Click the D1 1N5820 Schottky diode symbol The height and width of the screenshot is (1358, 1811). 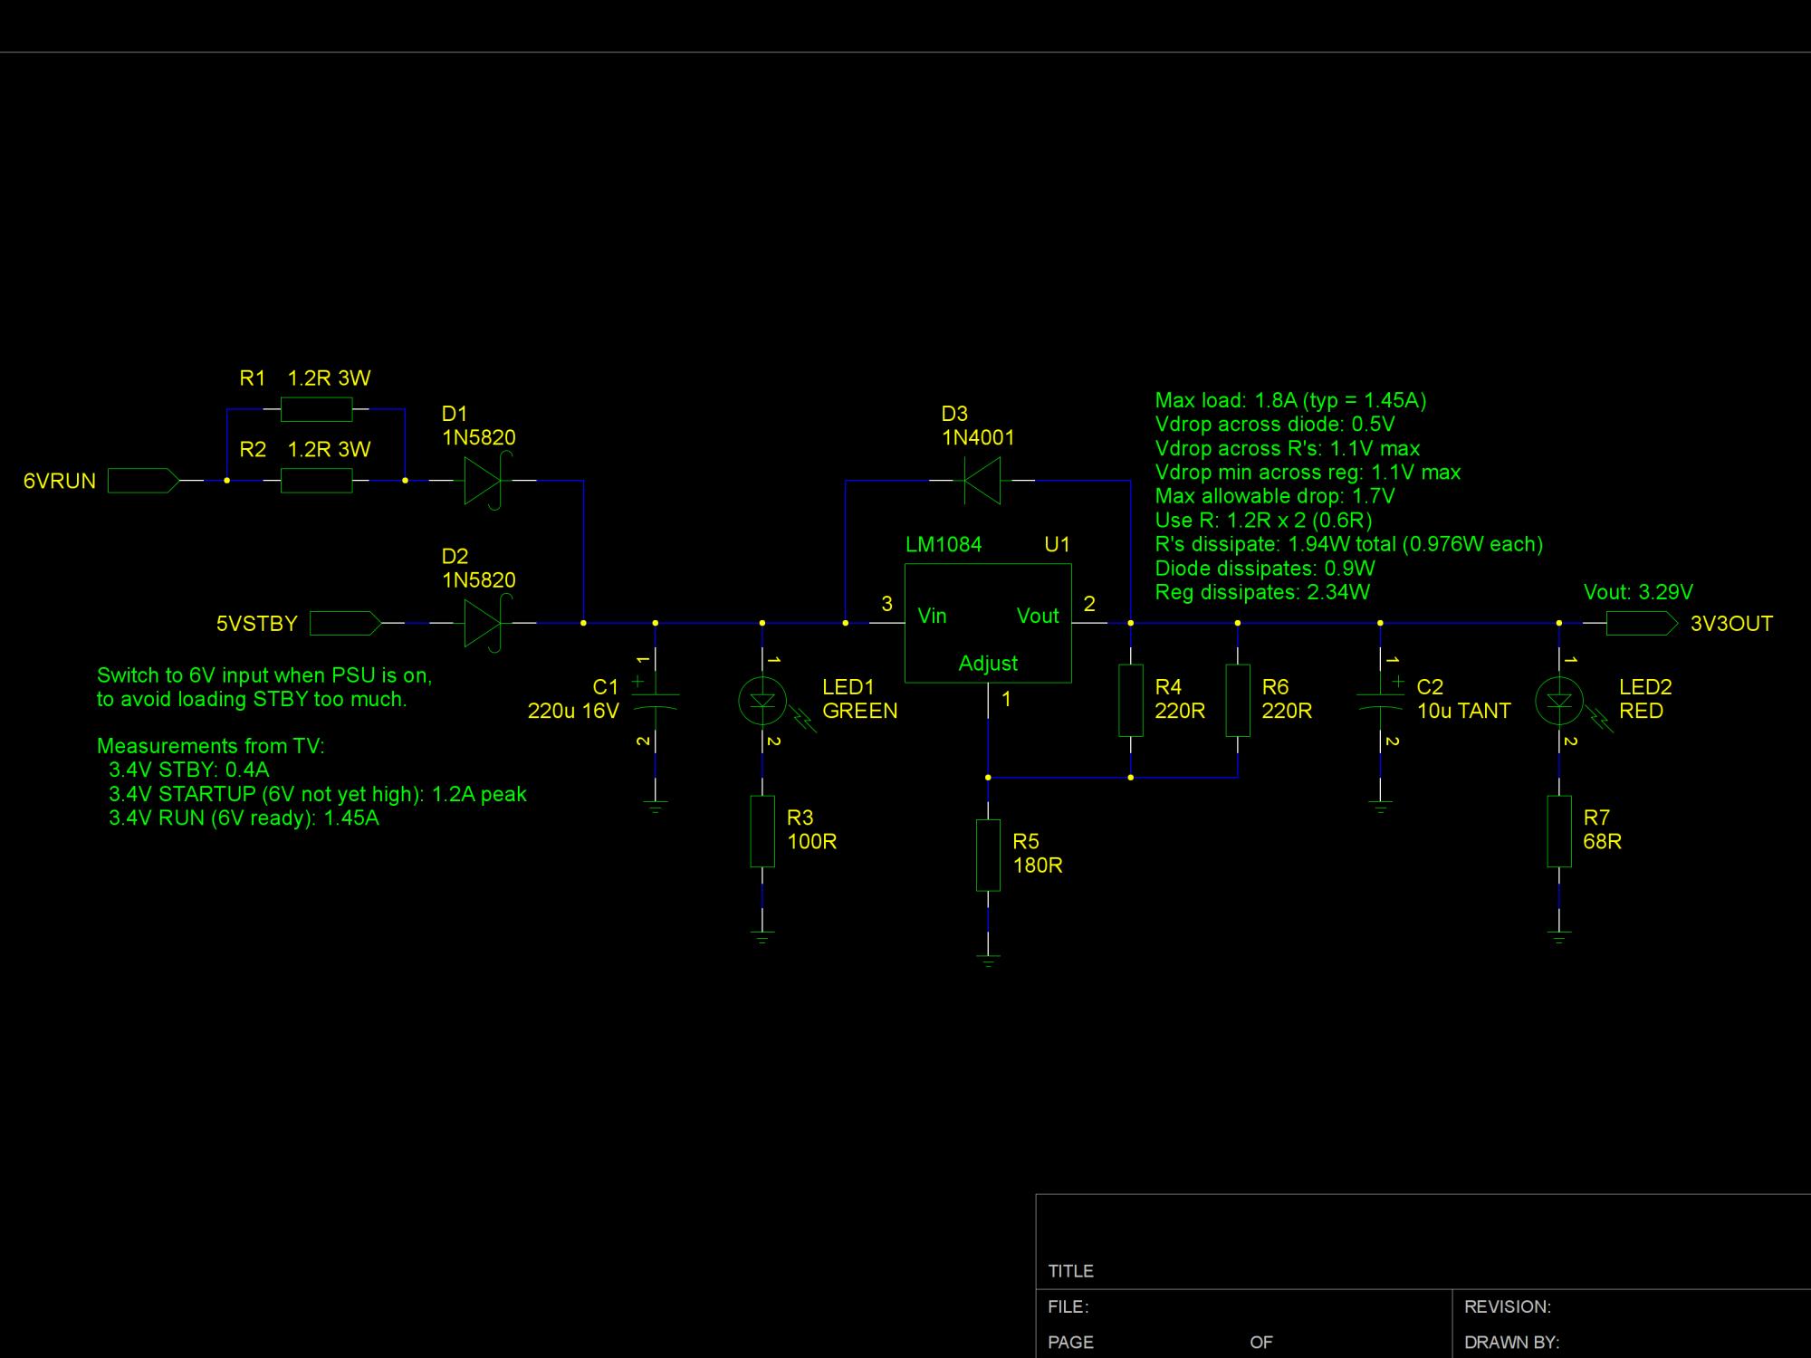[483, 481]
